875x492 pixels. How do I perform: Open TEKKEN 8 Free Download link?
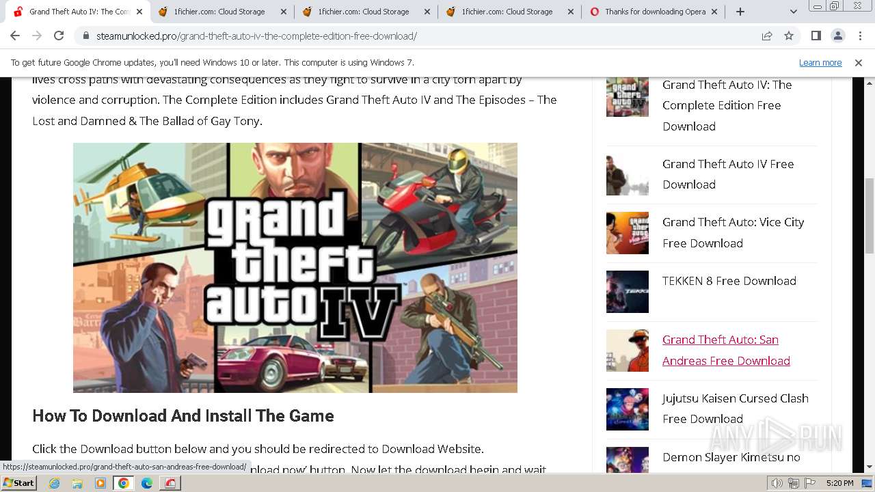pyautogui.click(x=729, y=281)
